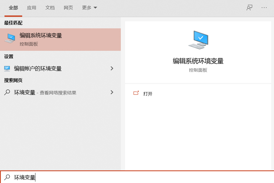Open the feedback person icon
274x183 pixels.
coord(249,8)
